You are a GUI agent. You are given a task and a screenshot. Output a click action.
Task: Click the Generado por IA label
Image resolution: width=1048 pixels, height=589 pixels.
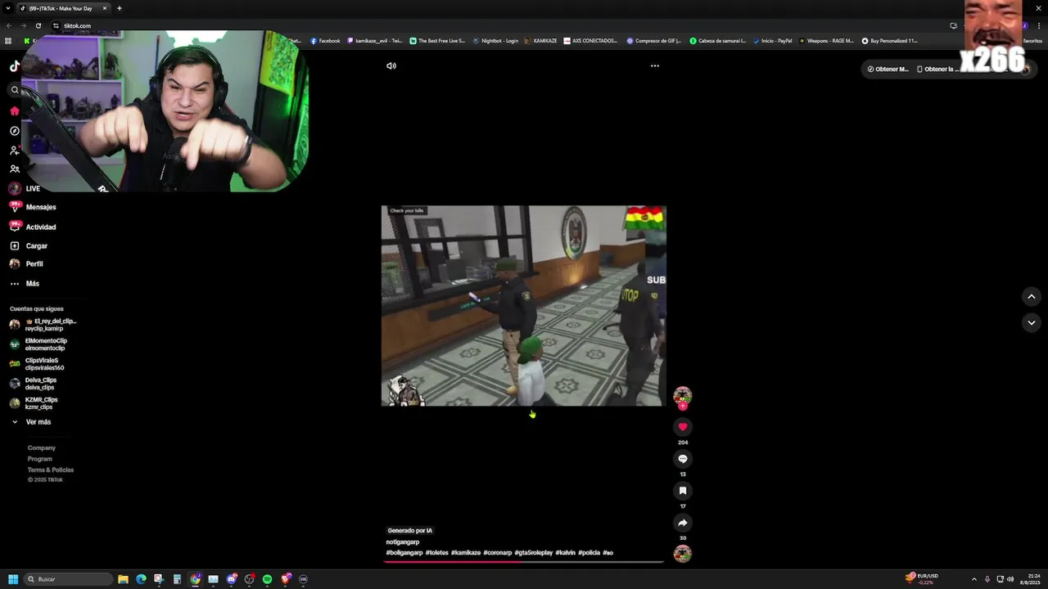(x=410, y=531)
